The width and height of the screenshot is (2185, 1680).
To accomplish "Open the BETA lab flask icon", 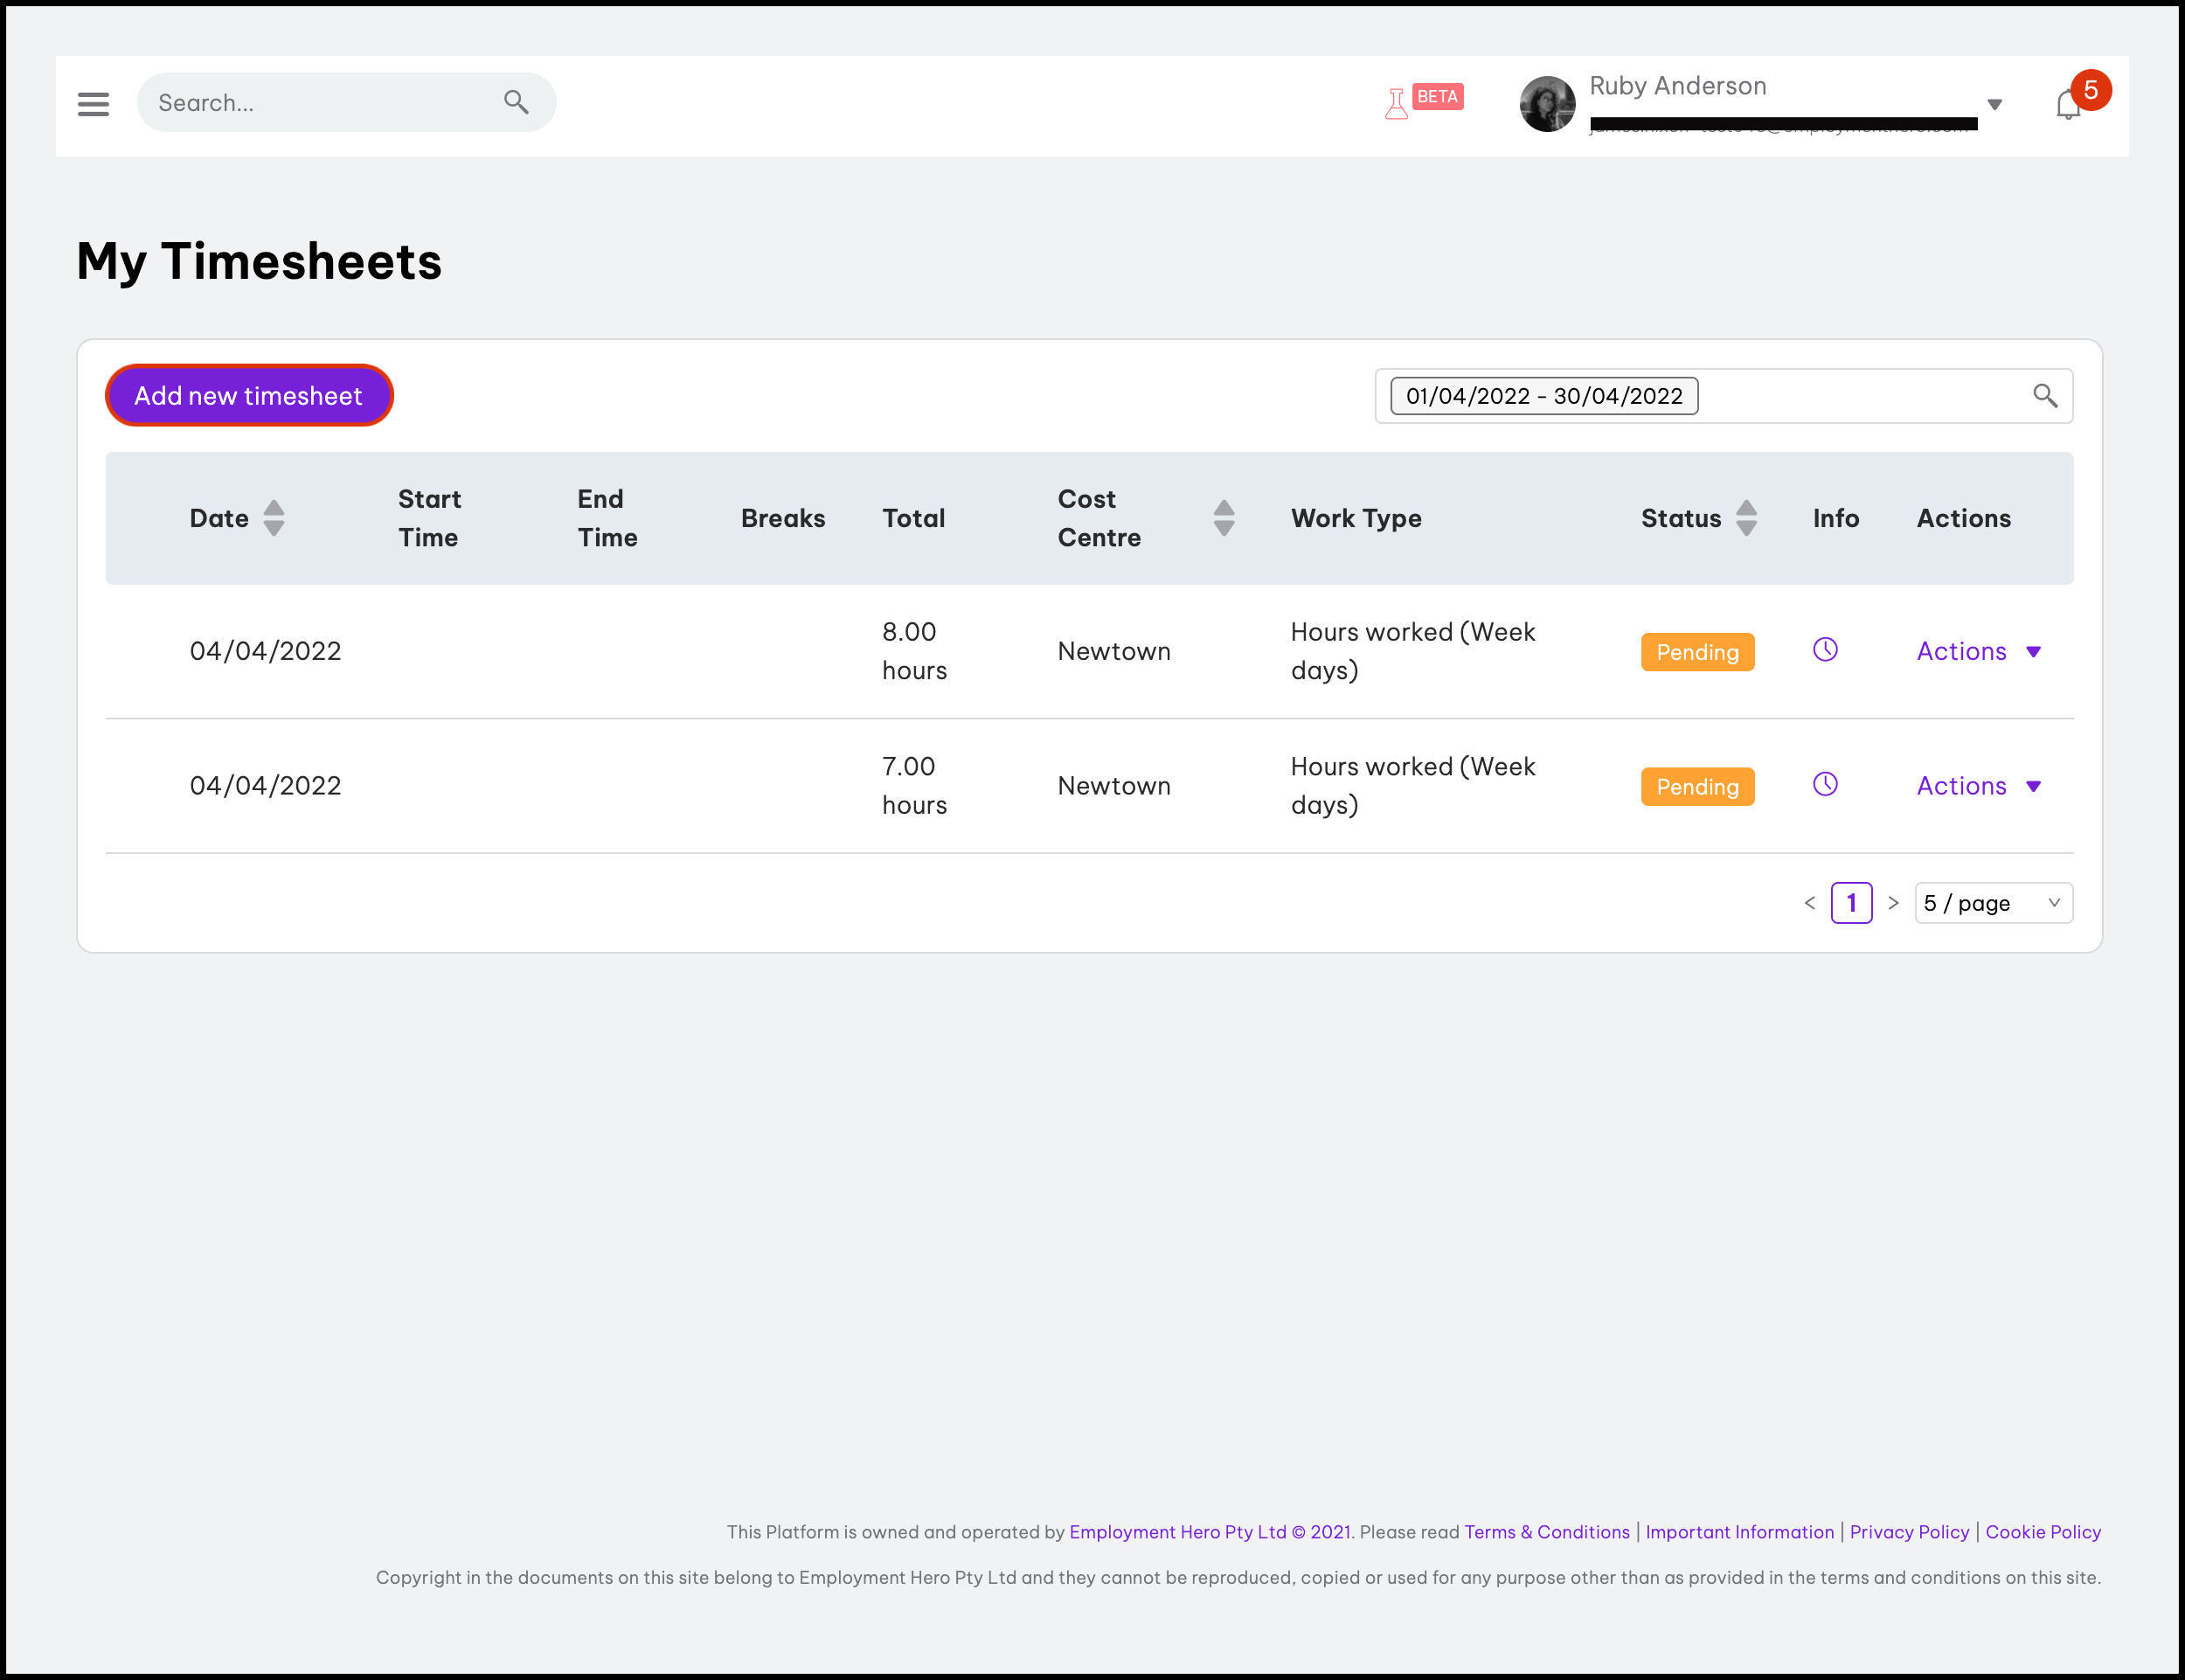I will (x=1397, y=103).
